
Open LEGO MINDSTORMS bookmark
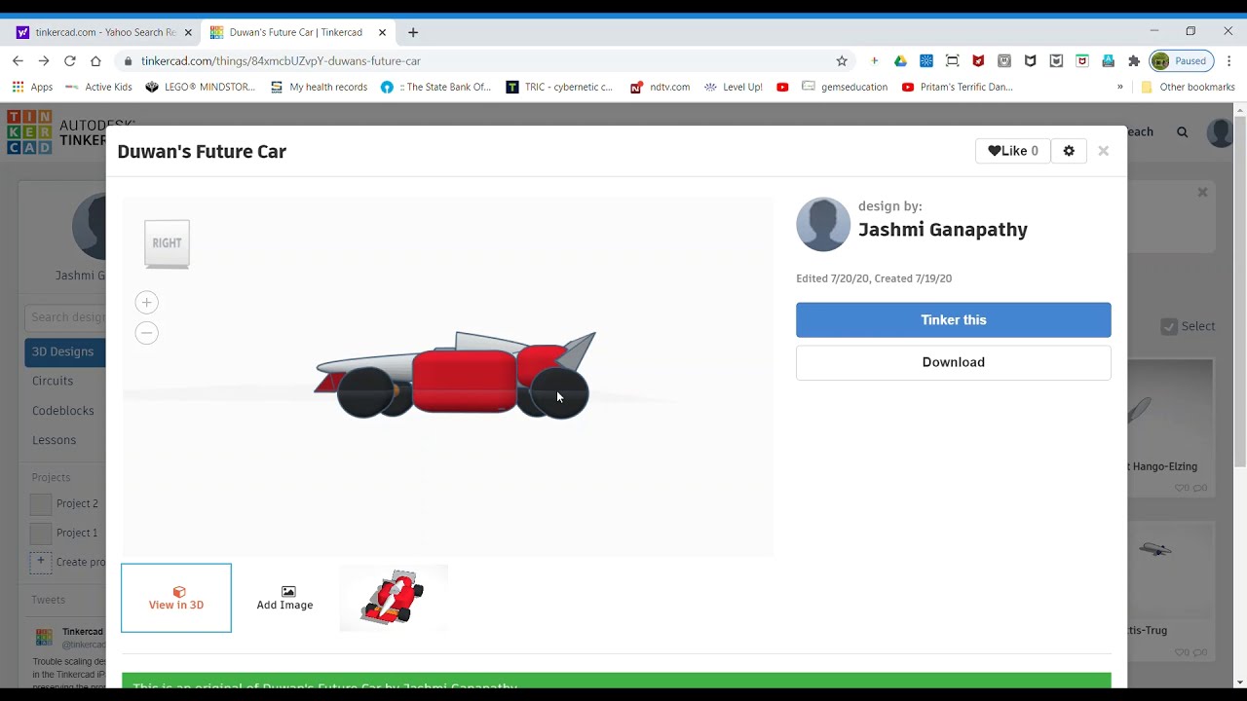click(200, 87)
